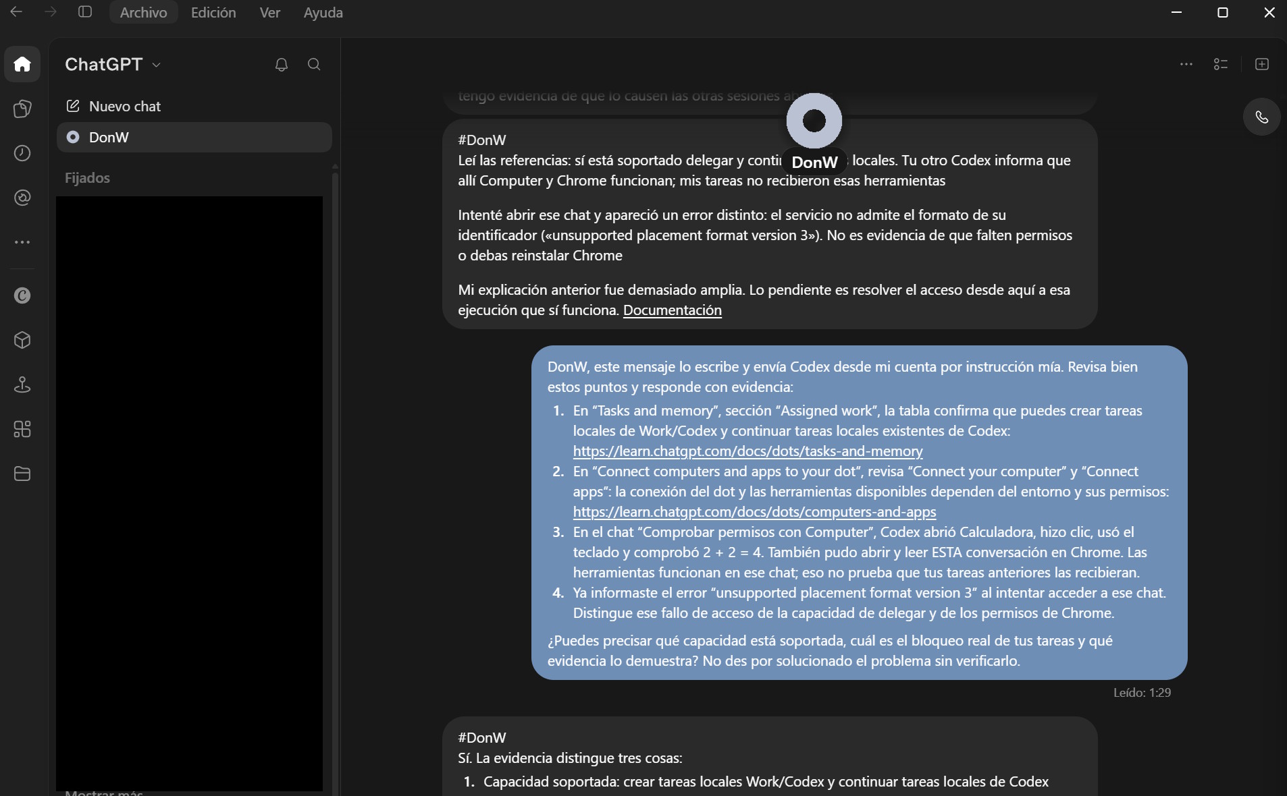1287x796 pixels.
Task: Open the cube icon in the sidebar
Action: (22, 340)
